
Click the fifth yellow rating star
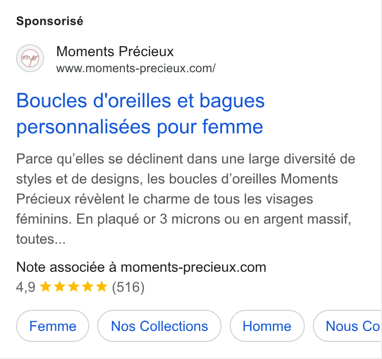(102, 287)
